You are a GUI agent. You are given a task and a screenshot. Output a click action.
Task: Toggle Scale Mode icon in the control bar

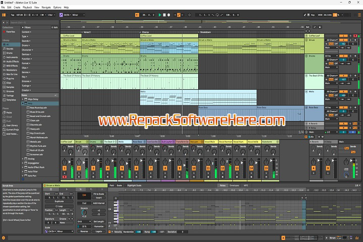click(61, 15)
